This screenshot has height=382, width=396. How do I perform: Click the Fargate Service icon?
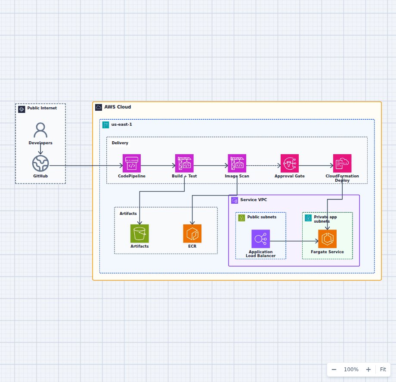click(x=327, y=239)
